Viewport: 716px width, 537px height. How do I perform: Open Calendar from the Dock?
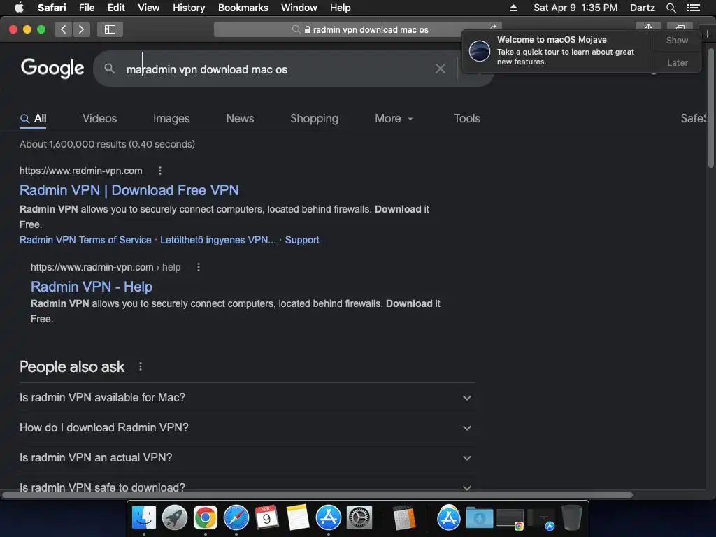pyautogui.click(x=266, y=517)
